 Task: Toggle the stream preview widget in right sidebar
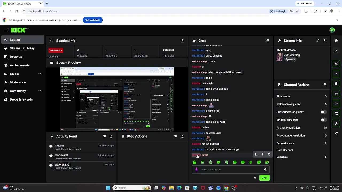click(x=336, y=63)
